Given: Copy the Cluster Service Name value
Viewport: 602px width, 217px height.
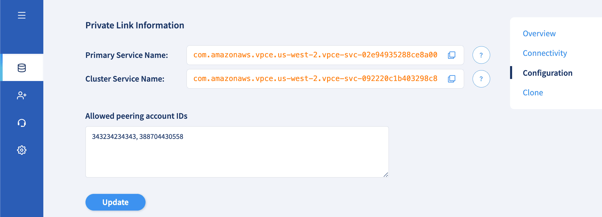Looking at the screenshot, I should [451, 79].
